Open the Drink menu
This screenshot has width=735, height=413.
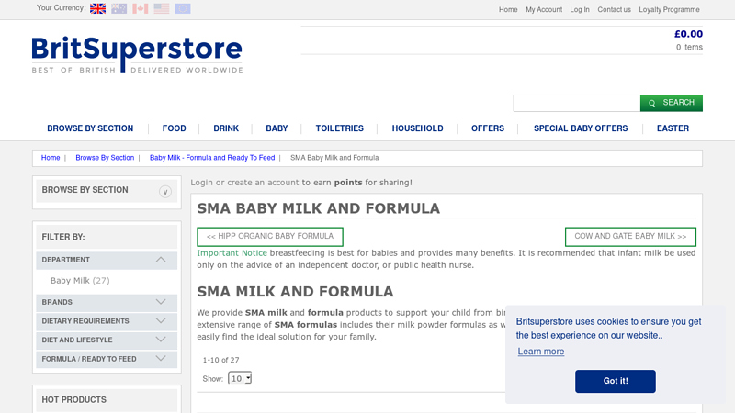(226, 128)
